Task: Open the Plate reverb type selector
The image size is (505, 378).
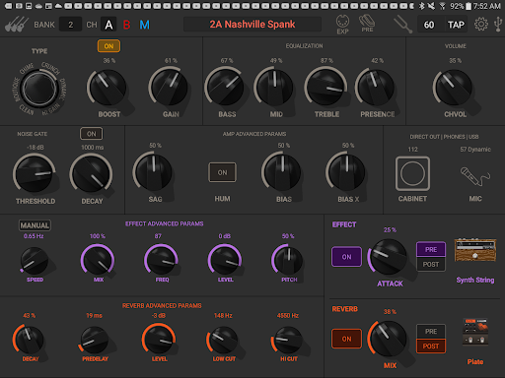Action: click(475, 332)
